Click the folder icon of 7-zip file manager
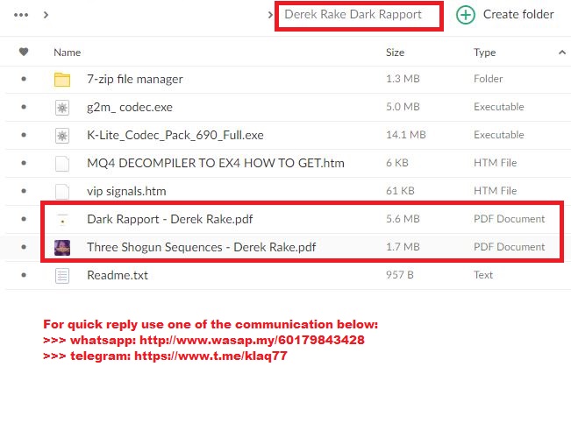This screenshot has width=571, height=423. pos(62,80)
